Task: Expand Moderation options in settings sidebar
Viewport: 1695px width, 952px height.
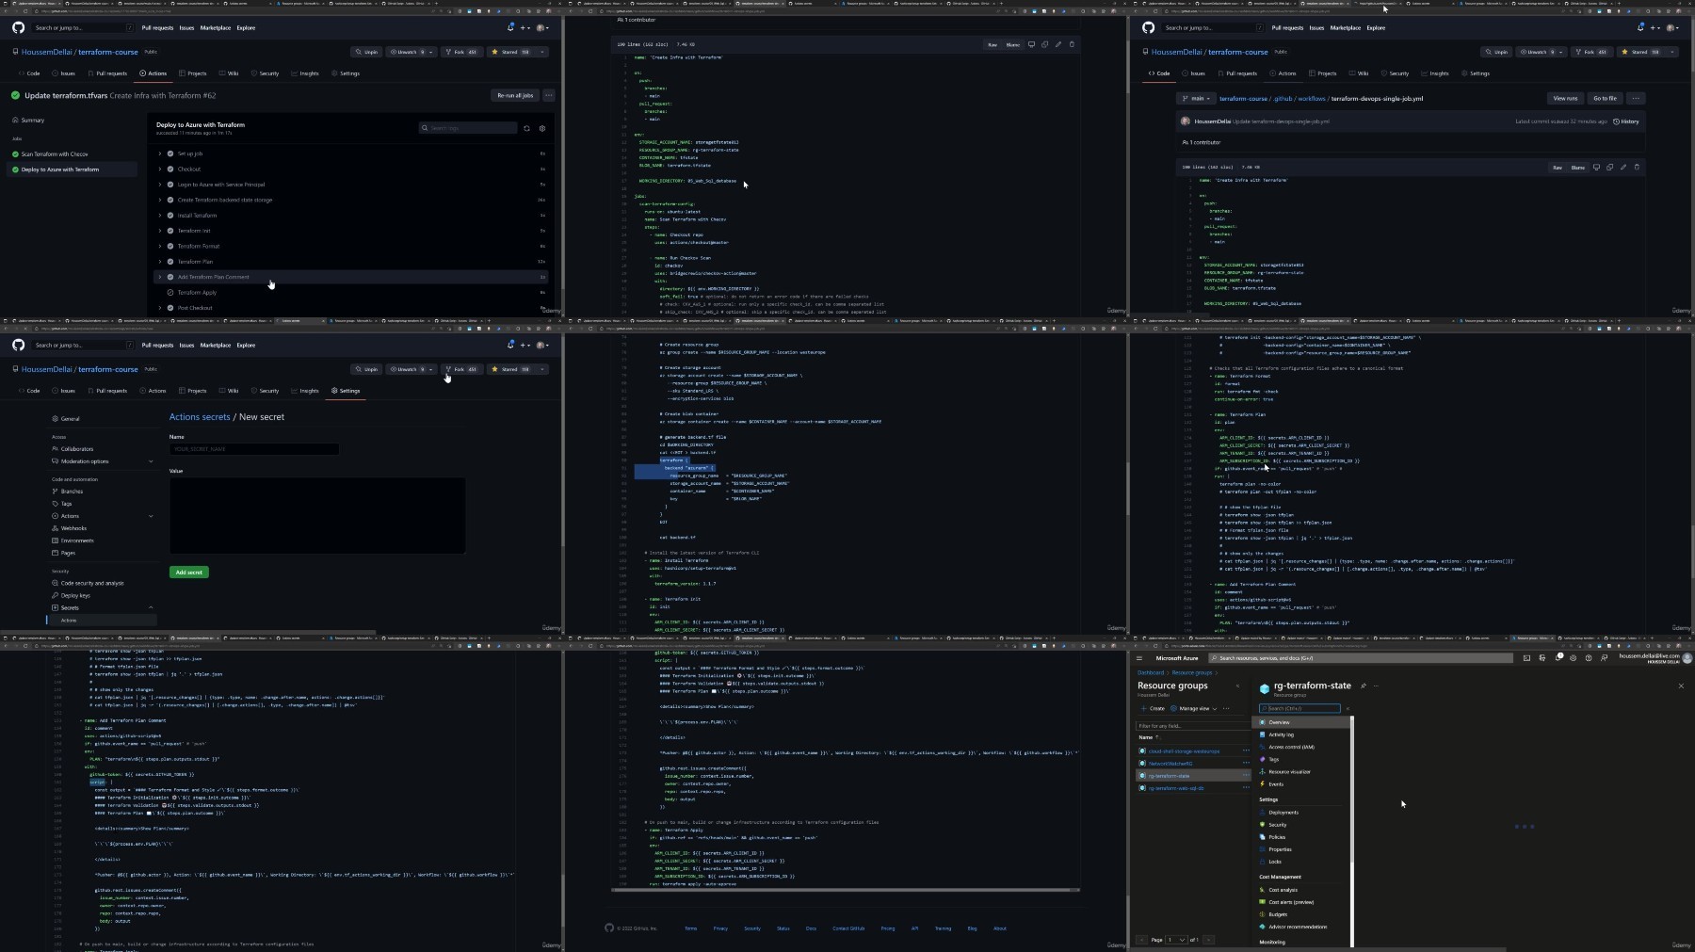Action: tap(151, 461)
